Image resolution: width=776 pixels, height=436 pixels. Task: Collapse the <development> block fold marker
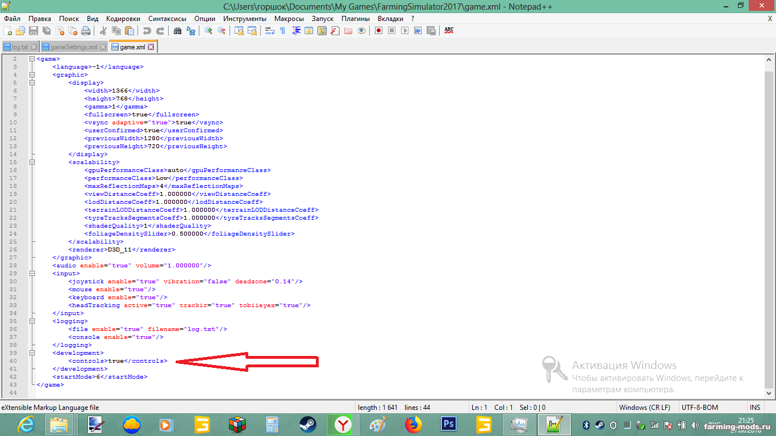click(x=32, y=353)
